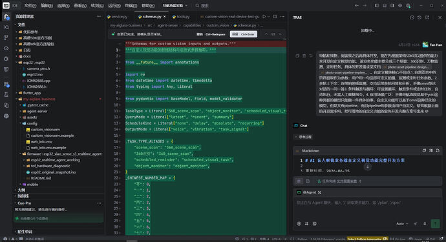This screenshot has height=242, width=446.
Task: Open chat history in TRAE panel
Action: [x=419, y=17]
